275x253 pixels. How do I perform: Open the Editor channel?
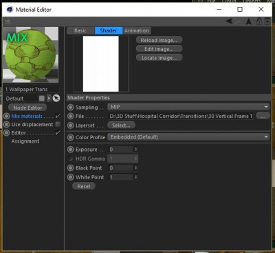click(19, 133)
